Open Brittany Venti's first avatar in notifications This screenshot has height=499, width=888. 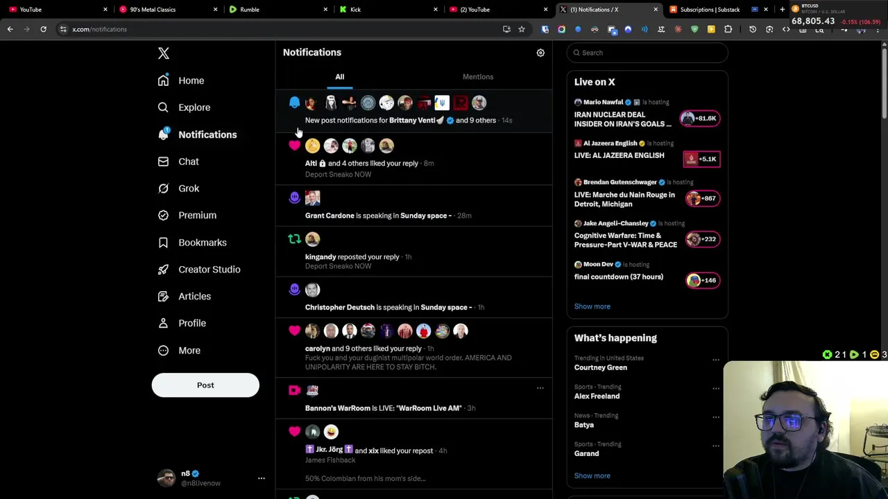[313, 103]
